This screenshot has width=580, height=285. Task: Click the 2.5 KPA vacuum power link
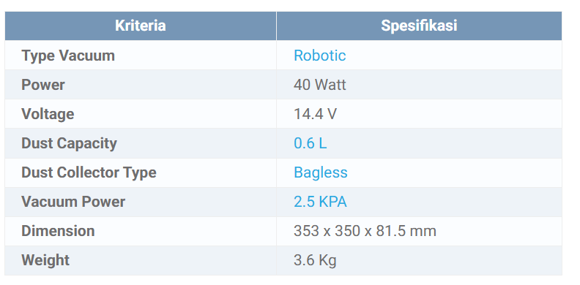click(320, 202)
